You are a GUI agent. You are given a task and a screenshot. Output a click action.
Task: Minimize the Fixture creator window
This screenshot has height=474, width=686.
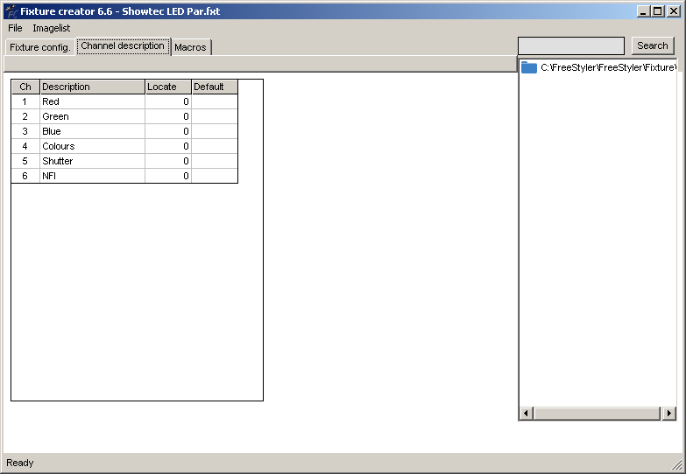click(643, 11)
